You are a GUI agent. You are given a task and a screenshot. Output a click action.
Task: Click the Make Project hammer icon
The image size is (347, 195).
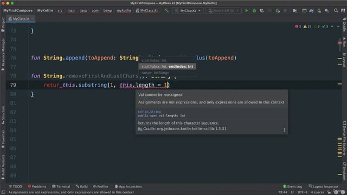pyautogui.click(x=166, y=10)
